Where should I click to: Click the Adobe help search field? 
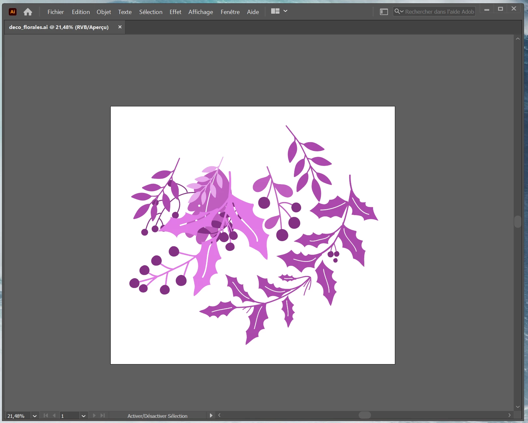434,12
